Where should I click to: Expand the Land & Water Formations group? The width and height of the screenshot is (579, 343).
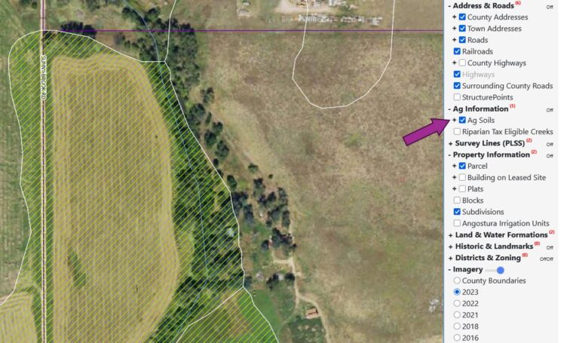click(x=450, y=235)
